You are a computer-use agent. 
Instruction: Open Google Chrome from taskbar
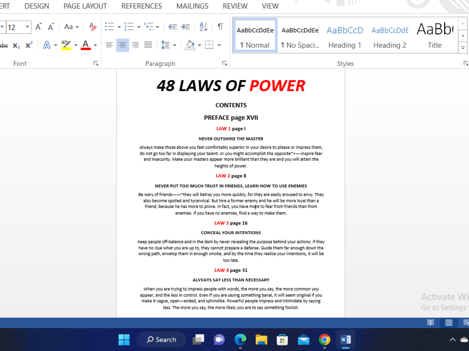tap(324, 340)
